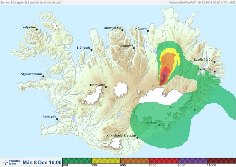
Task: Click the Hveravellir location dot
Action: (106, 87)
